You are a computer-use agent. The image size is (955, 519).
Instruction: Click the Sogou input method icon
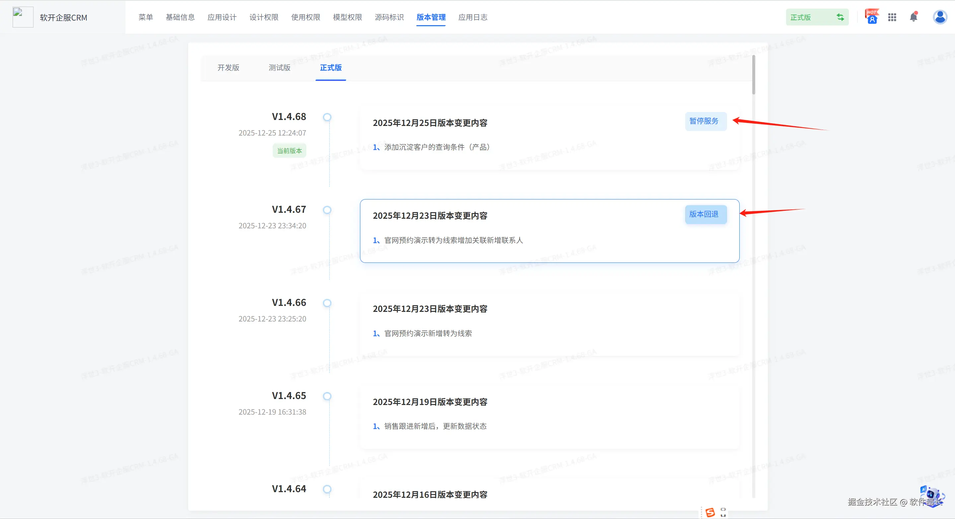[710, 512]
